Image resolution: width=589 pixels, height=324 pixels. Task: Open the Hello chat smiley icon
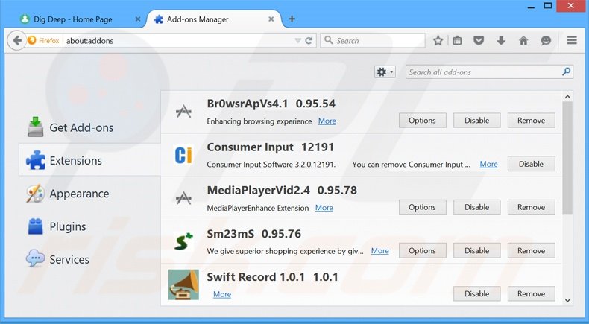pyautogui.click(x=546, y=40)
